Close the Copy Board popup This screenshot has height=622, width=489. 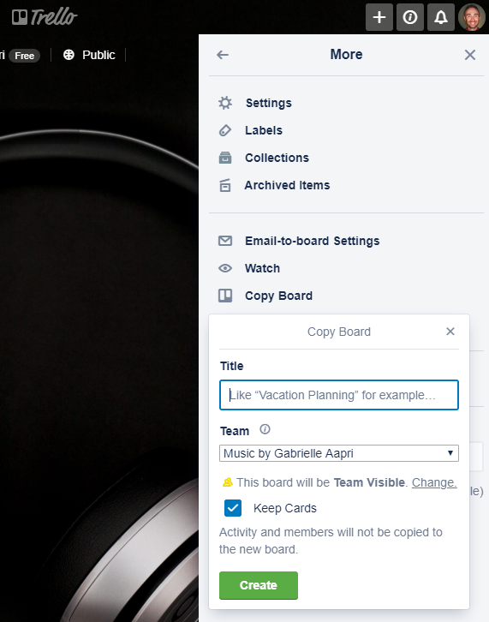pyautogui.click(x=450, y=332)
